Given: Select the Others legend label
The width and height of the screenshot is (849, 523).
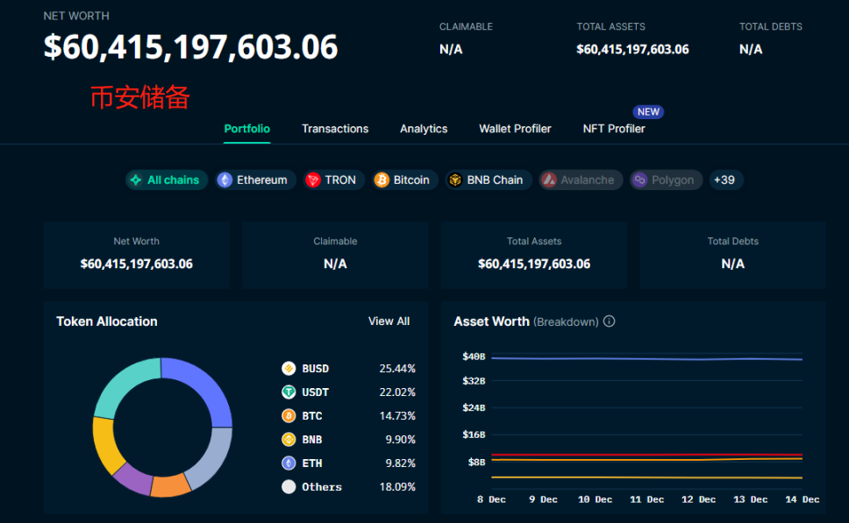Looking at the screenshot, I should click(322, 487).
